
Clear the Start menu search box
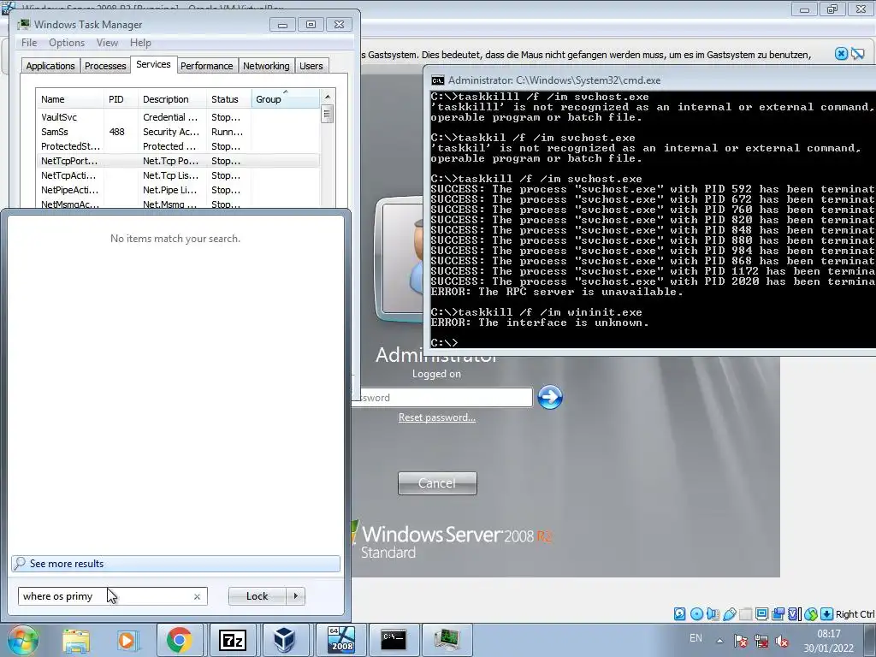point(197,596)
